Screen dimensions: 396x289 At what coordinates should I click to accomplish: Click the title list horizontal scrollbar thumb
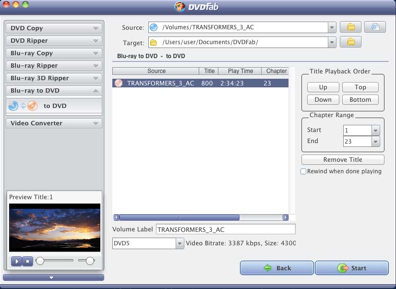click(180, 217)
